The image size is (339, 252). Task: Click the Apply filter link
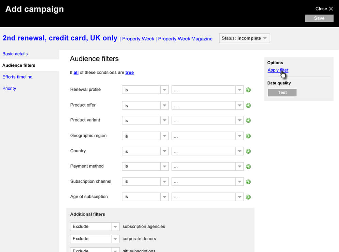click(277, 70)
